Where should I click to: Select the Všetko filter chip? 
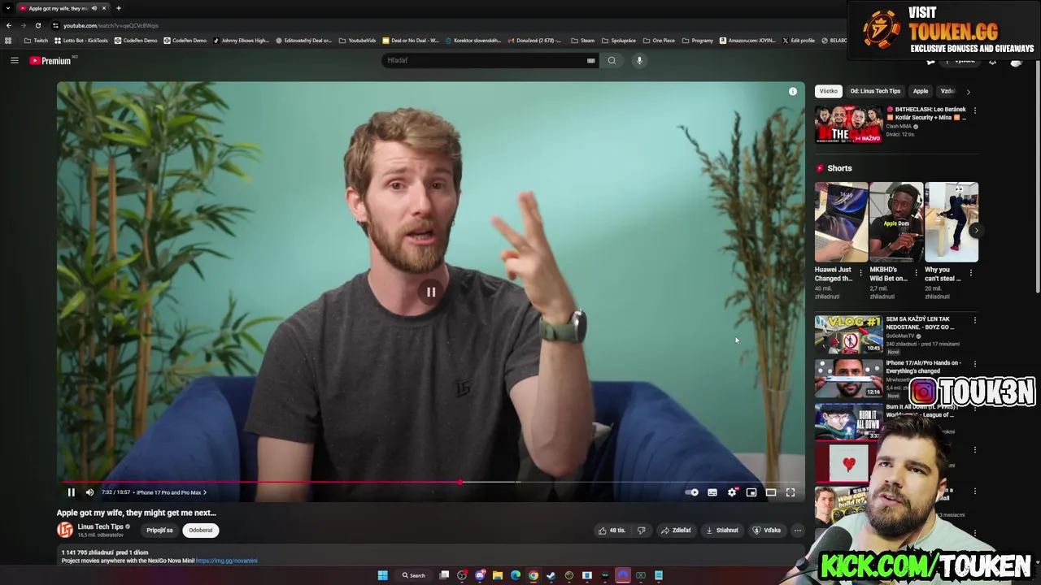coord(828,91)
